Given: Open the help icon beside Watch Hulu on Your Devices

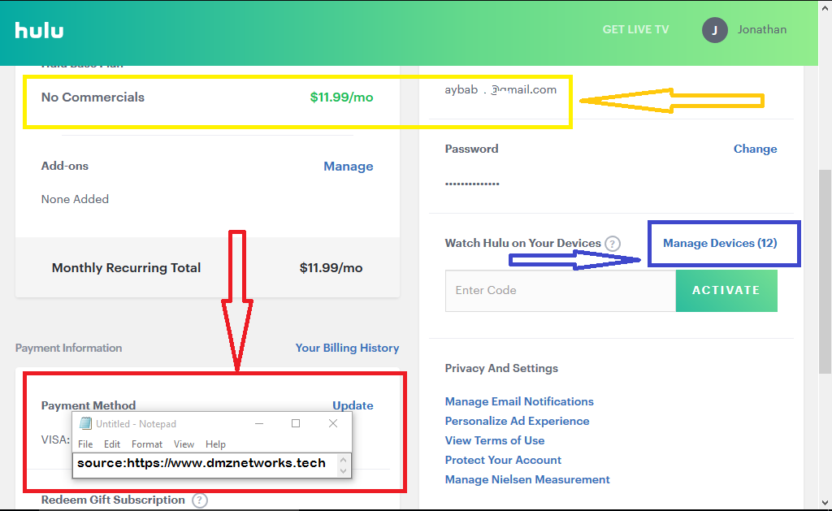Looking at the screenshot, I should (613, 244).
